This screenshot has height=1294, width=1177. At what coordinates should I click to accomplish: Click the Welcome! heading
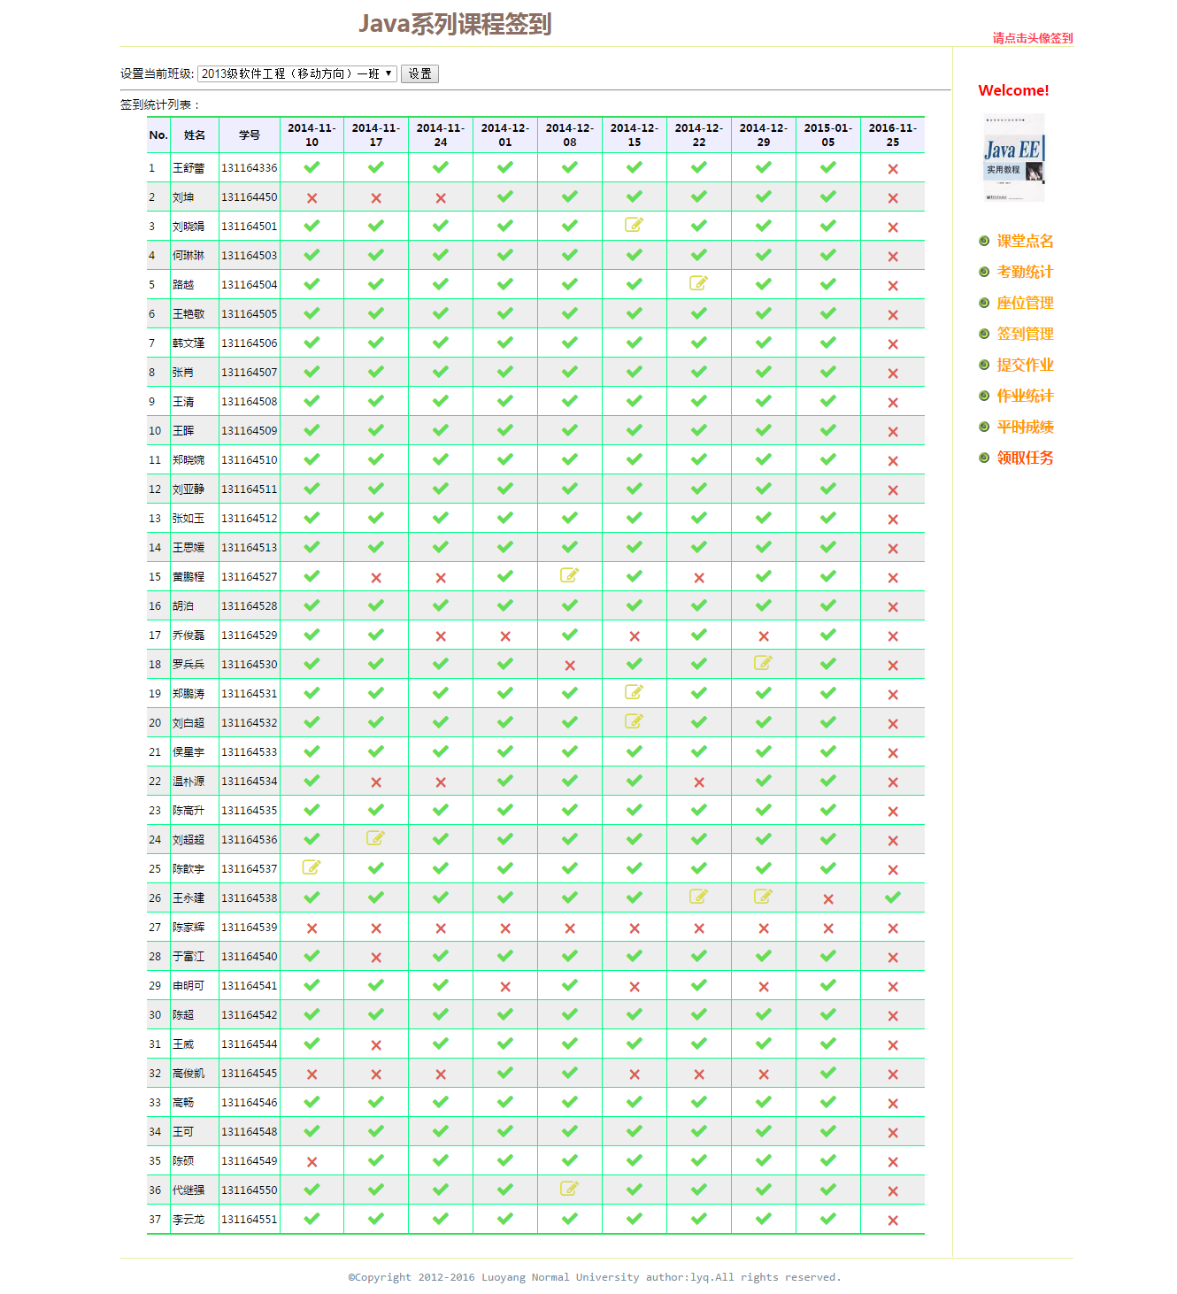click(x=1013, y=90)
